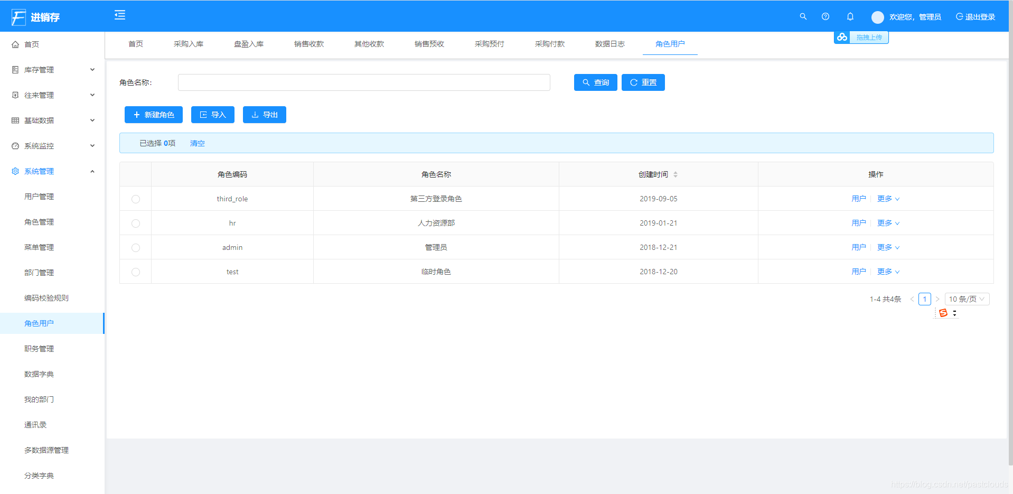This screenshot has height=494, width=1013.
Task: Go to the next page arrow
Action: (937, 299)
